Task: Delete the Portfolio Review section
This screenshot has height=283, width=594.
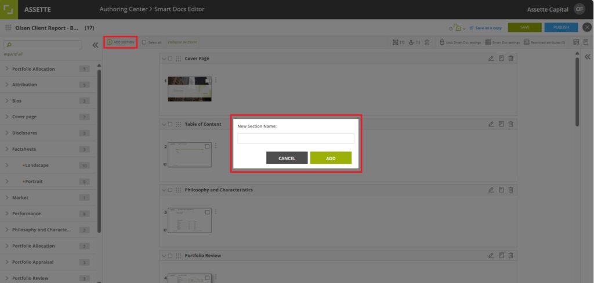Action: click(x=510, y=255)
